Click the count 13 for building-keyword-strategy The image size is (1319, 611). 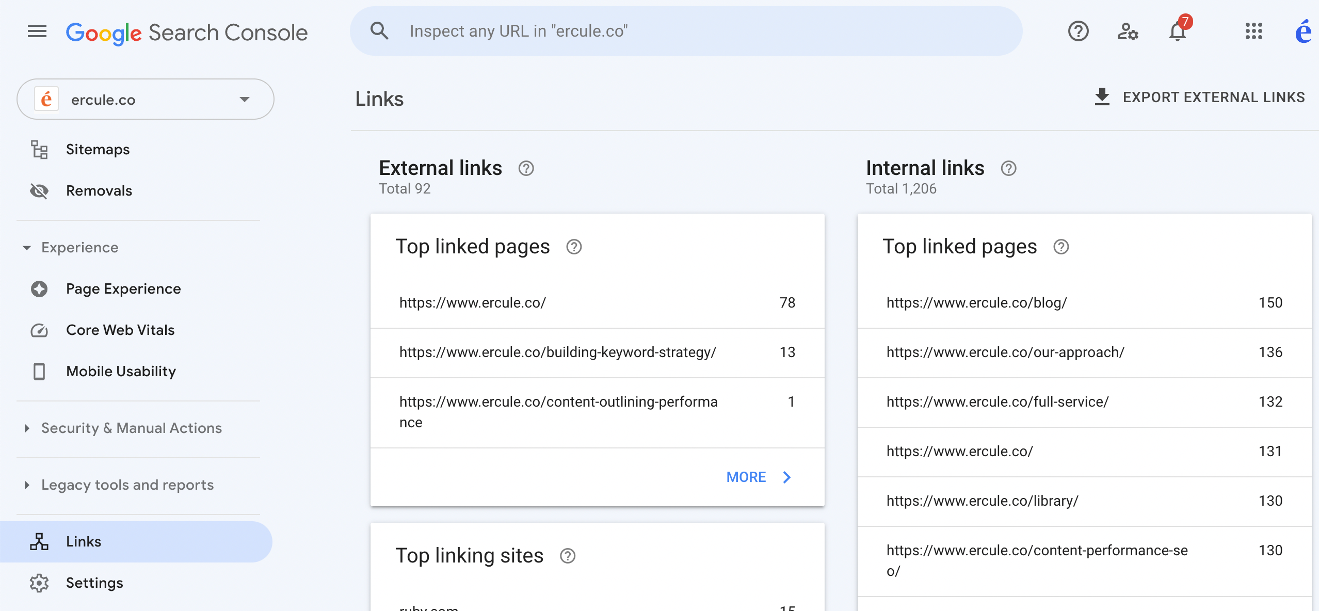click(787, 352)
